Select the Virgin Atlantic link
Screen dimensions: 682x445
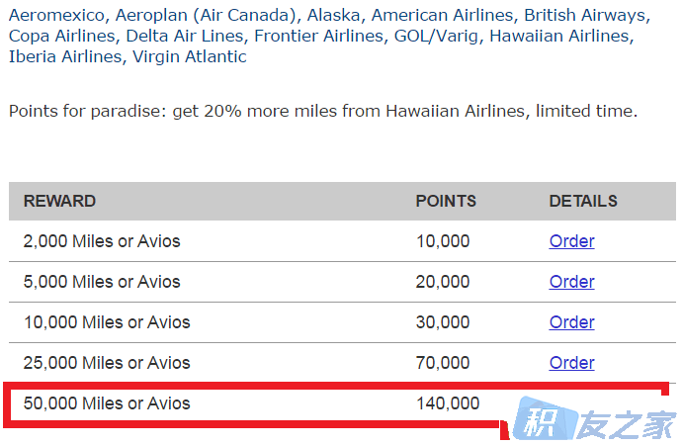(x=189, y=57)
